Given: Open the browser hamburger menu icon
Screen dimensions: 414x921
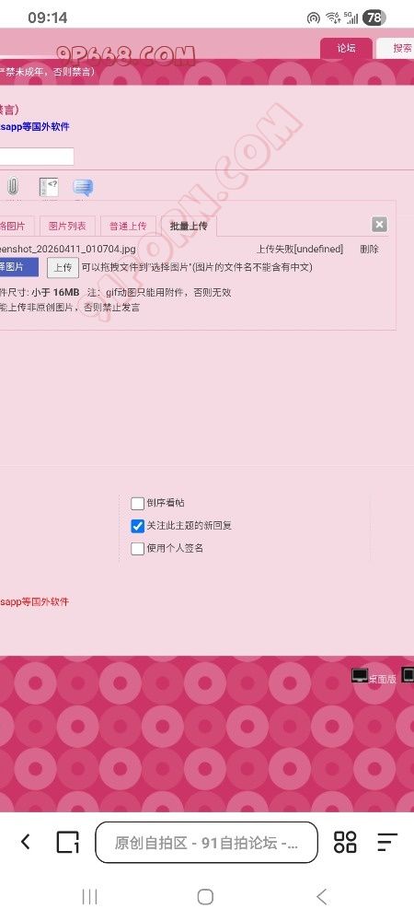Looking at the screenshot, I should point(387,842).
